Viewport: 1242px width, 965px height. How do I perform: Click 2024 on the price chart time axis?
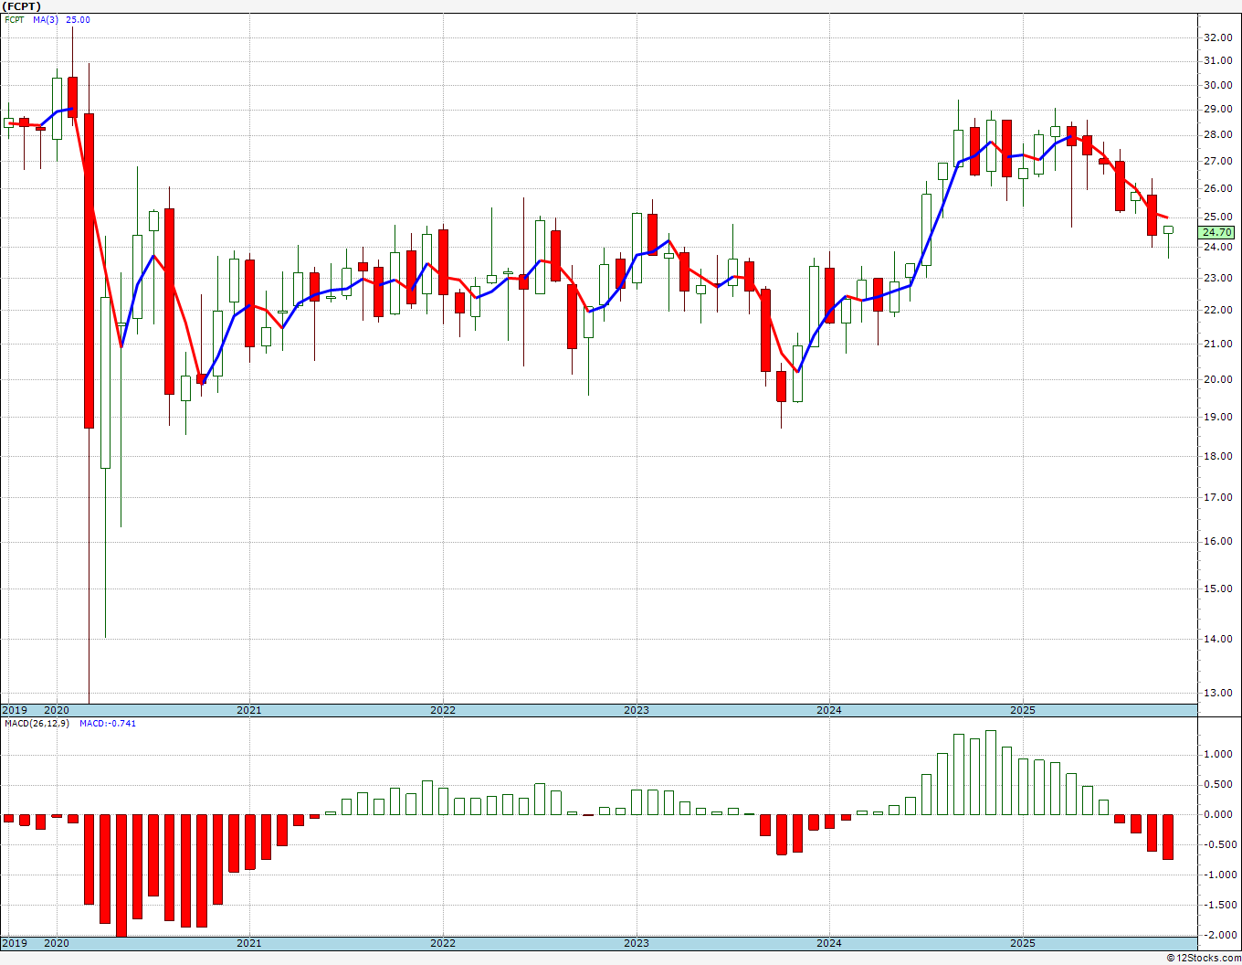coord(829,710)
